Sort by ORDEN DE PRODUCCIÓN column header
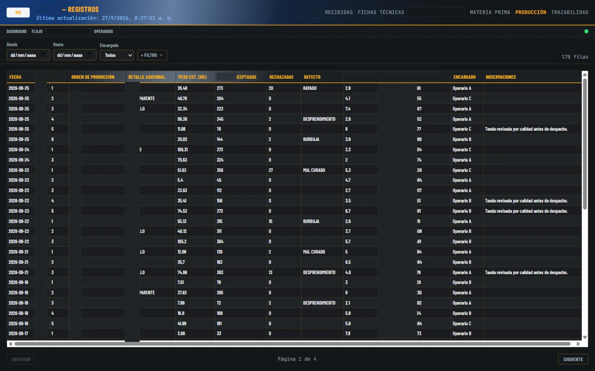The height and width of the screenshot is (371, 595). pos(93,77)
